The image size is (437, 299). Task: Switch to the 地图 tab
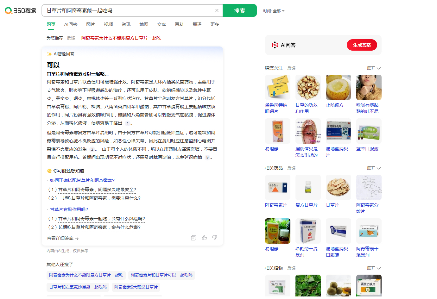144,24
